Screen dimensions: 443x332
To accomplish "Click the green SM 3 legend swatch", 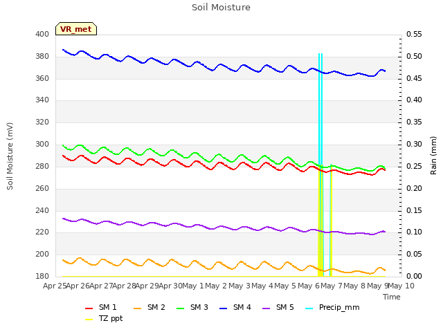I will (181, 308).
